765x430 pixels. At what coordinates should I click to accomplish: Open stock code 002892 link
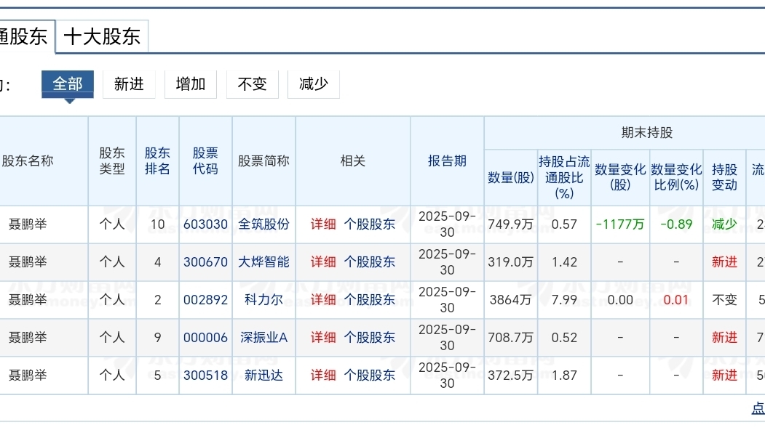tap(205, 300)
